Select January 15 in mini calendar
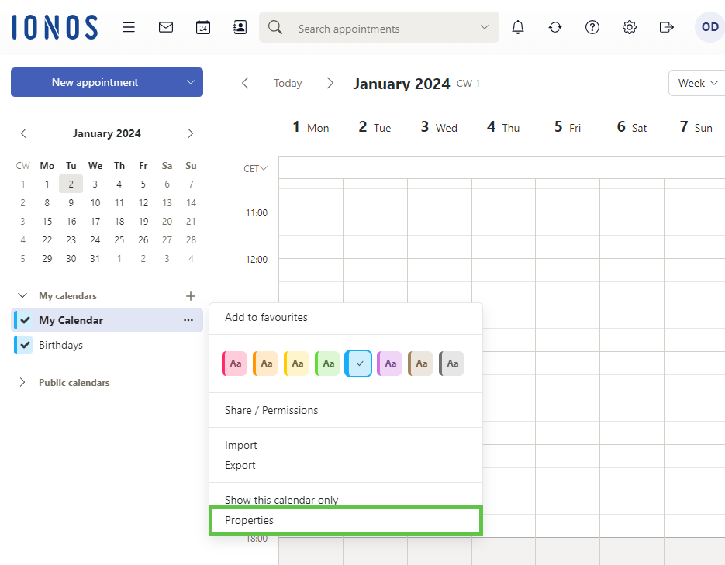Viewport: 725px width, 565px height. tap(47, 222)
